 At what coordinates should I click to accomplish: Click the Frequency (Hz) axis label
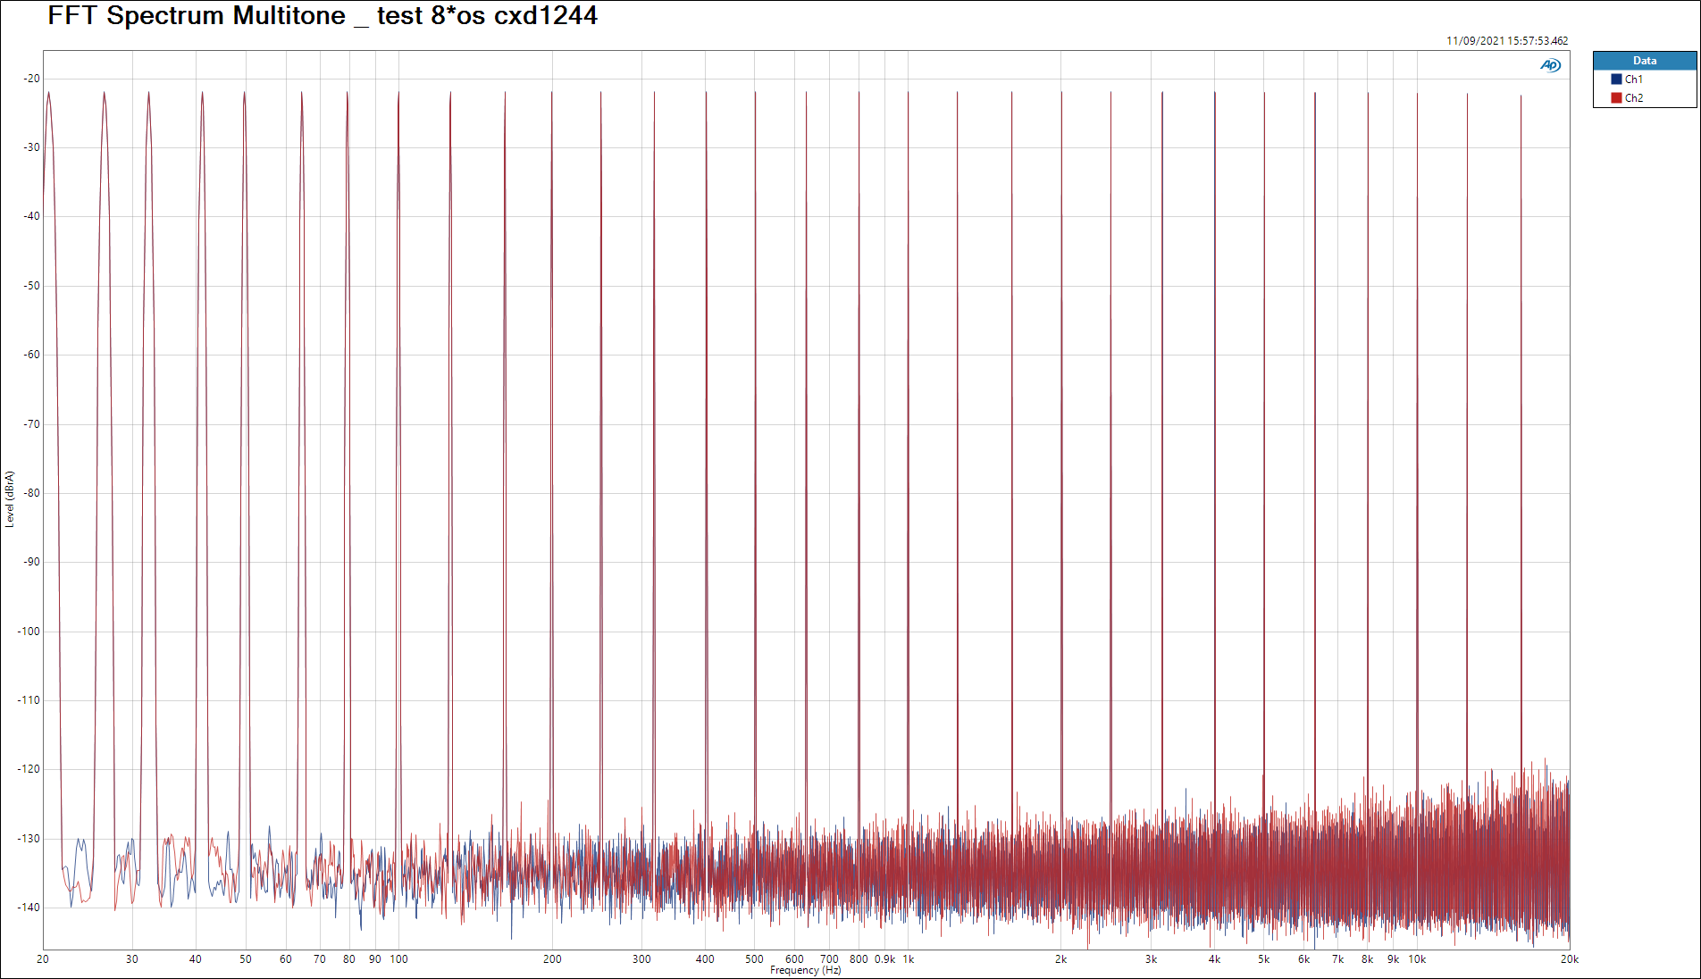805,970
